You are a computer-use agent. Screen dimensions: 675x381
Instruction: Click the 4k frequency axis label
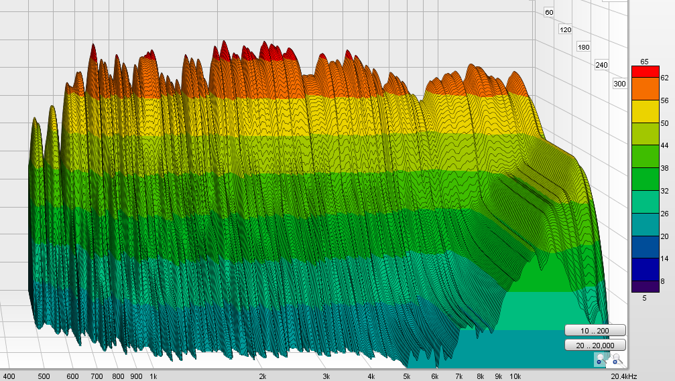(x=371, y=376)
